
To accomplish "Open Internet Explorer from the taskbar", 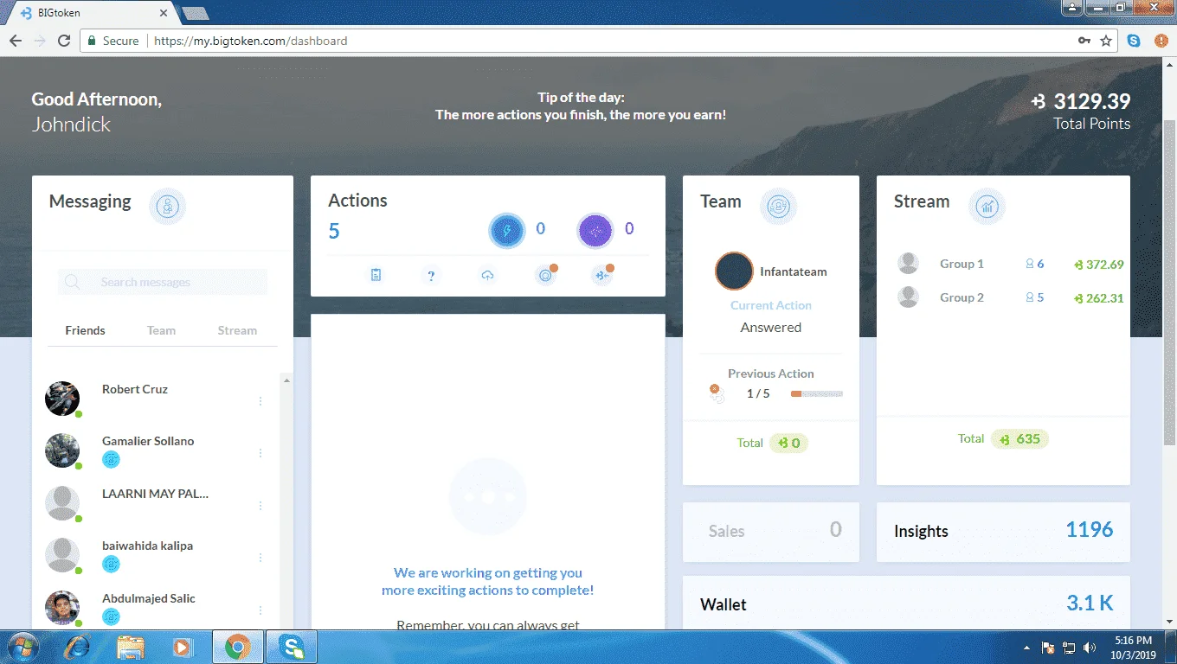I will (x=77, y=647).
